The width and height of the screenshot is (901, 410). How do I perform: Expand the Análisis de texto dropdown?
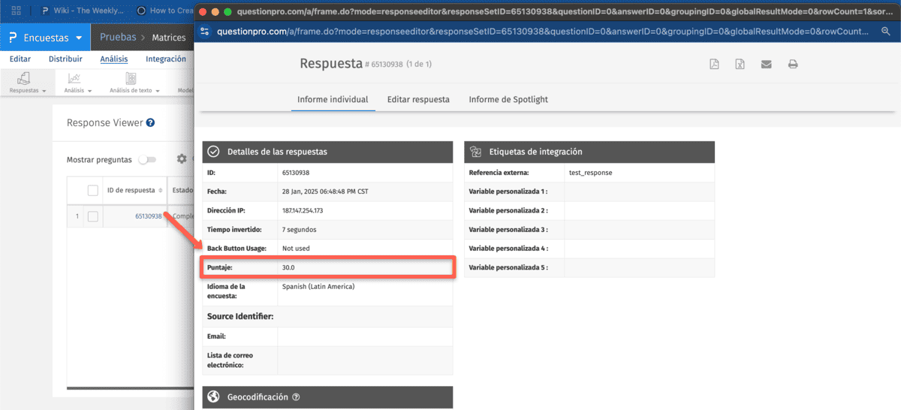(133, 82)
